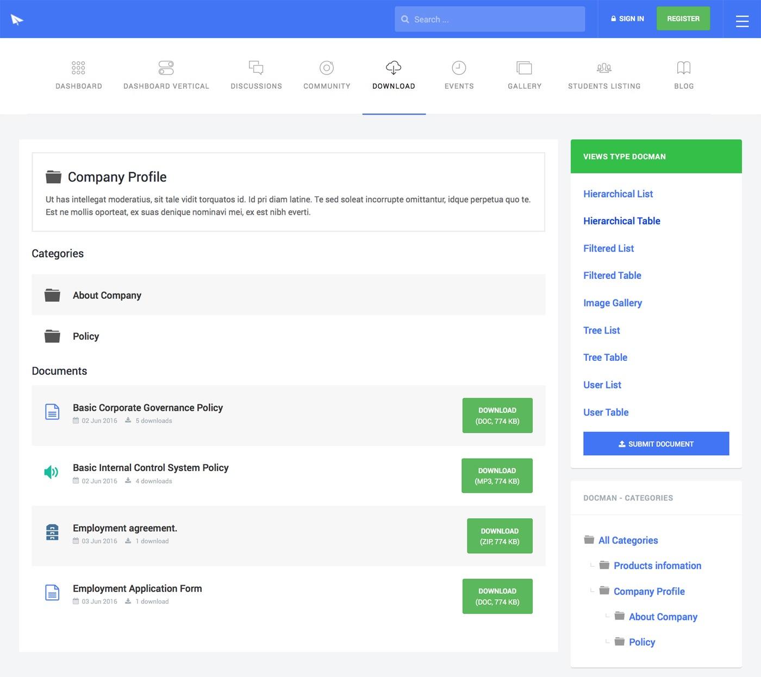Image resolution: width=761 pixels, height=677 pixels.
Task: Click the Download cloud icon
Action: [x=394, y=68]
